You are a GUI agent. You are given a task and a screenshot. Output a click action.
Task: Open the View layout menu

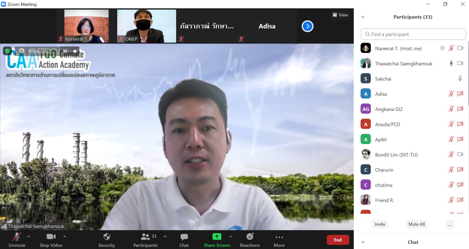click(x=340, y=15)
